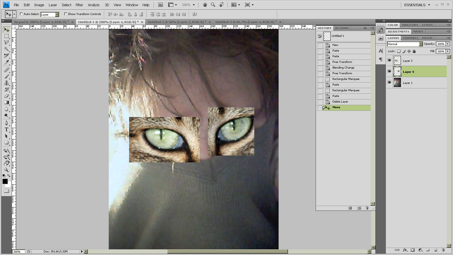Viewport: 453px width, 255px height.
Task: Hide Layer 4 using its eye icon
Action: [390, 71]
